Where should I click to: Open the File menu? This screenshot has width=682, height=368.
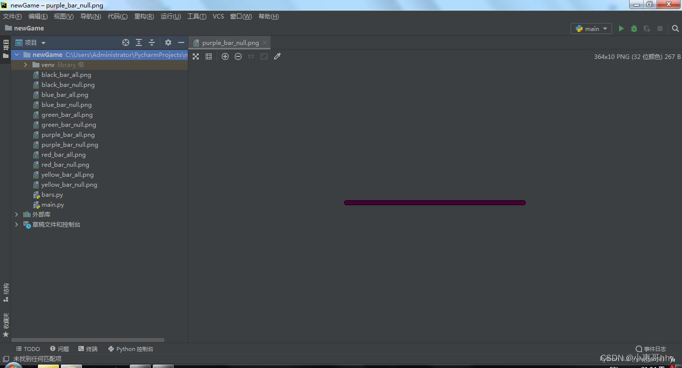point(12,16)
